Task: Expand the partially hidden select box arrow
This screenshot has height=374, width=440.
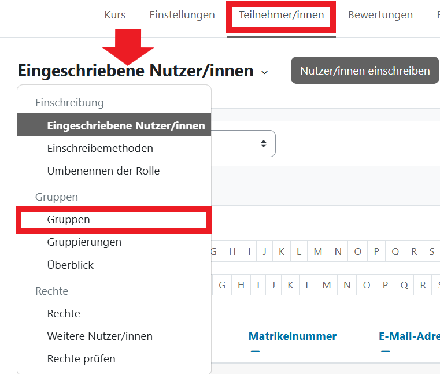Action: [x=264, y=143]
